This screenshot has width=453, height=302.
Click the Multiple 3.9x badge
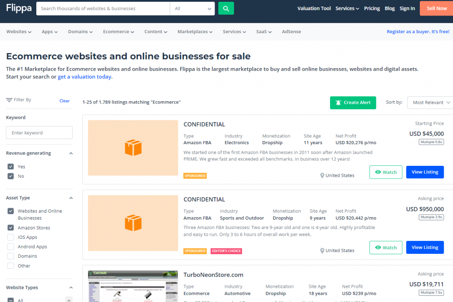[x=431, y=217]
